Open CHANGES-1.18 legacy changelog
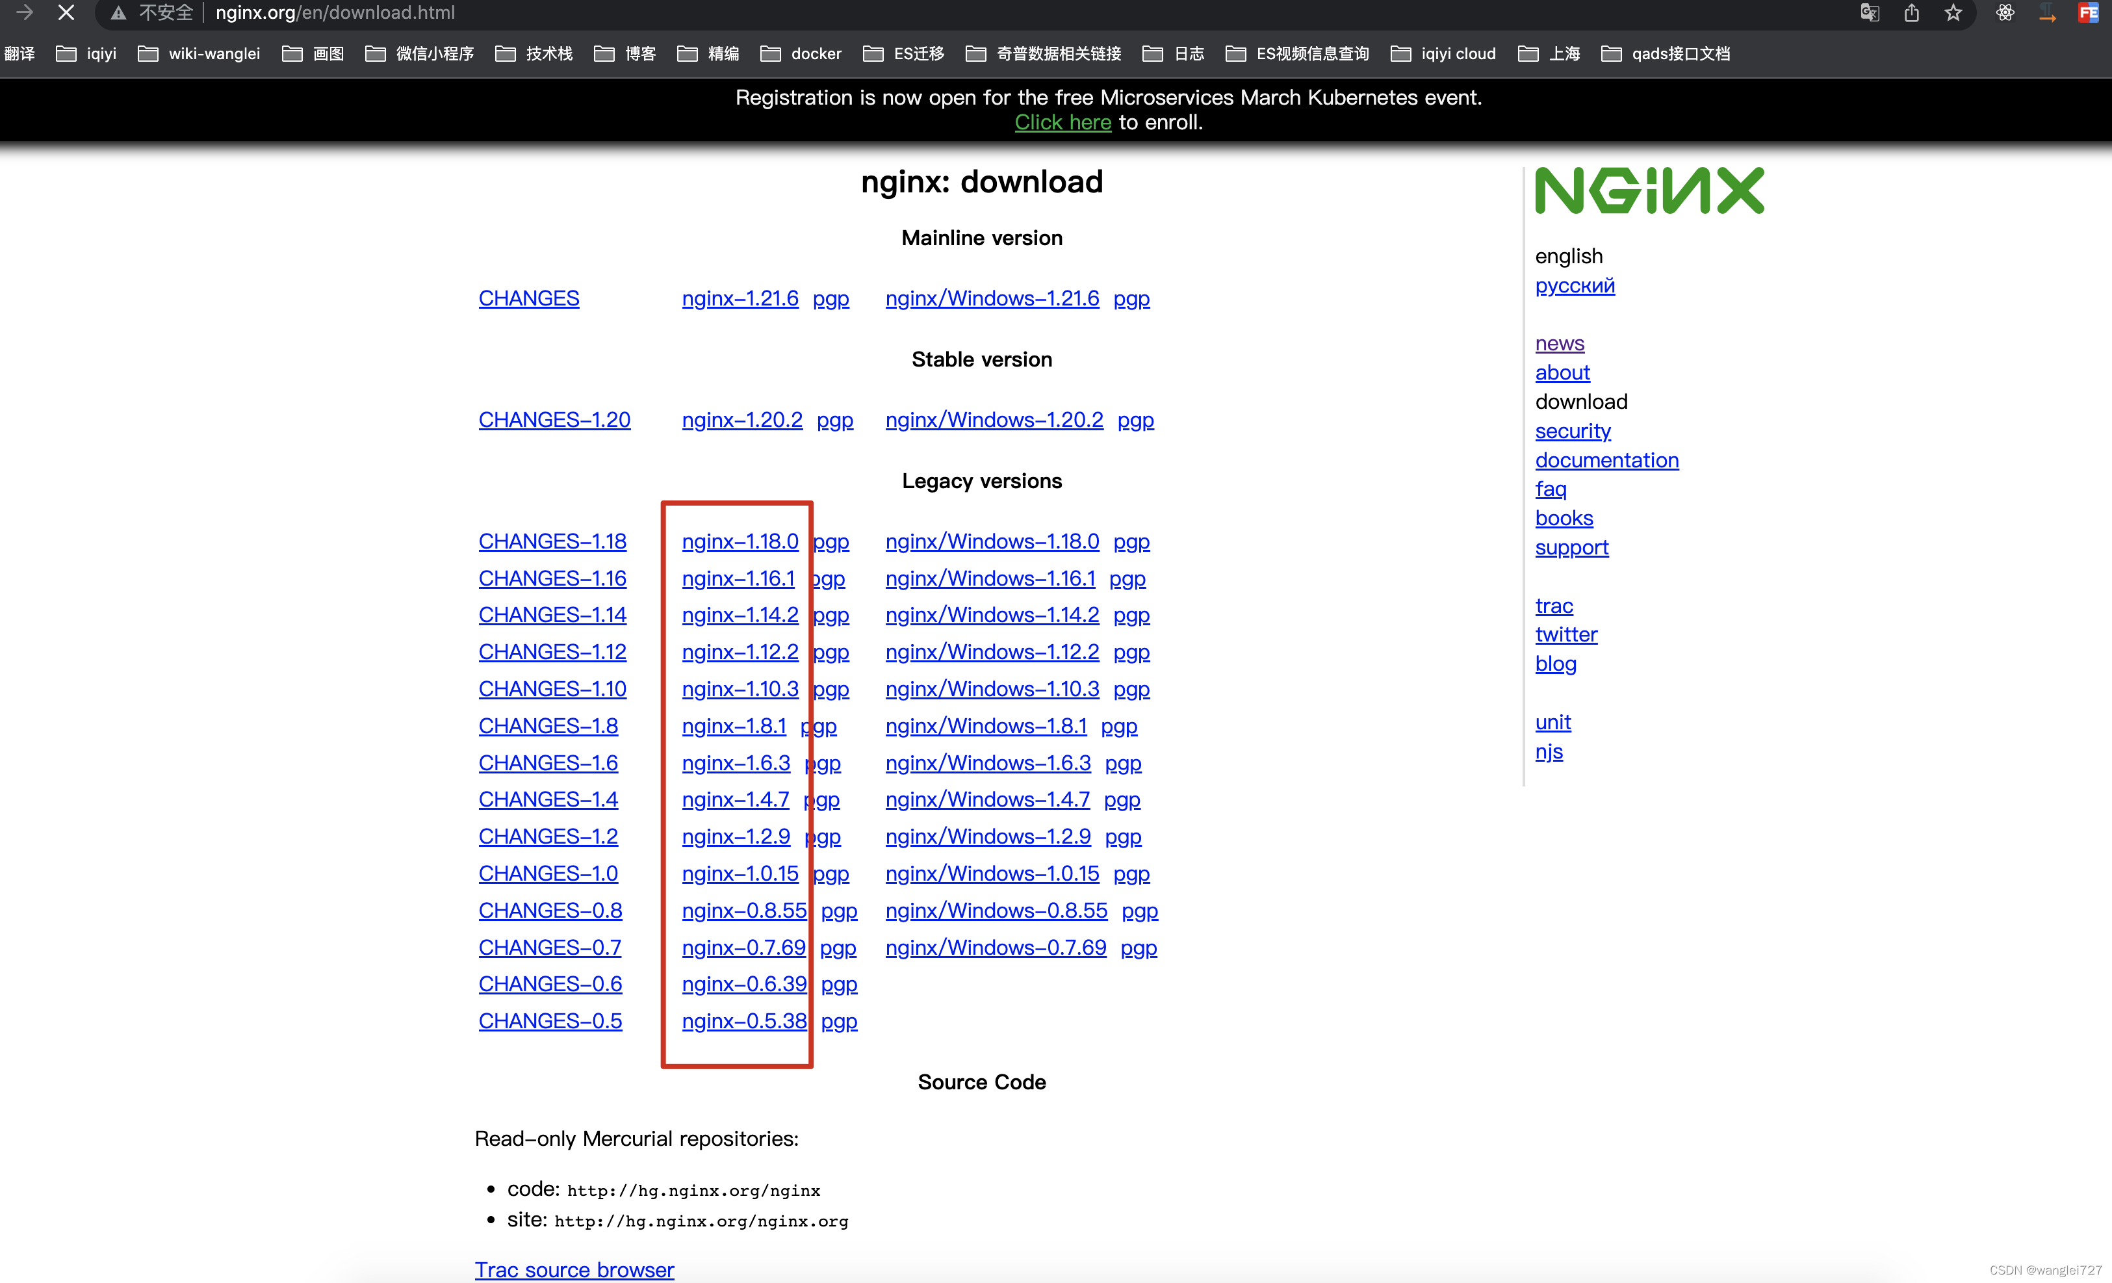 tap(552, 541)
